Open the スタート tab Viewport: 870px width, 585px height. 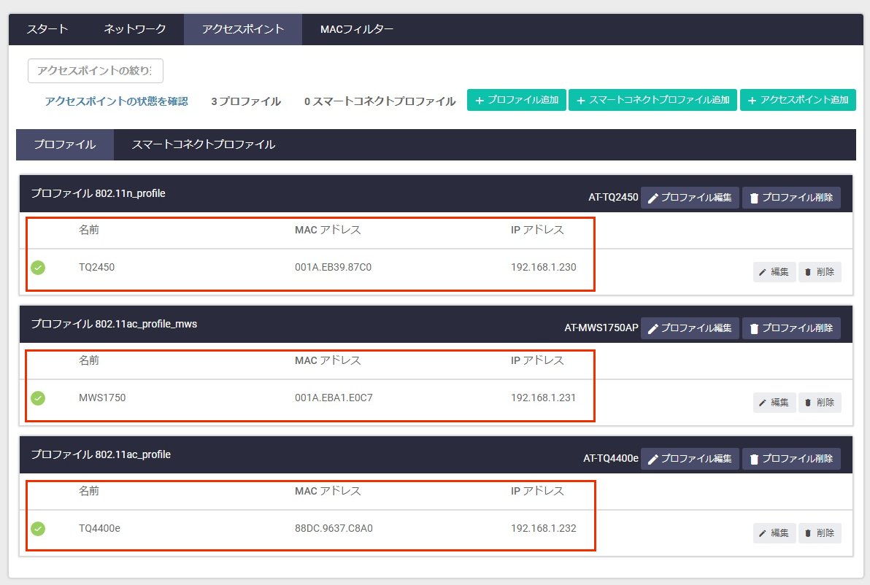coord(47,29)
